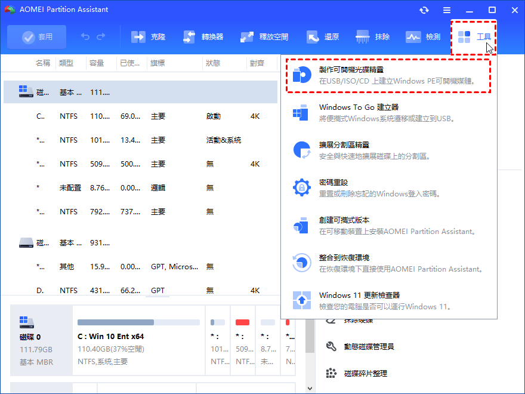The height and width of the screenshot is (394, 525).
Task: Click the AOMEI Partition Assistant logo icon
Action: point(10,10)
